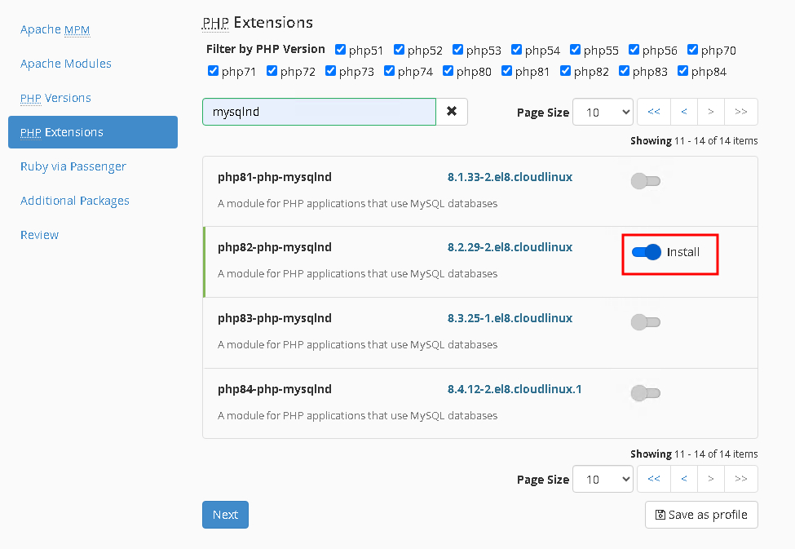The width and height of the screenshot is (795, 549).
Task: Click the mysqlnd search input field
Action: pos(319,112)
